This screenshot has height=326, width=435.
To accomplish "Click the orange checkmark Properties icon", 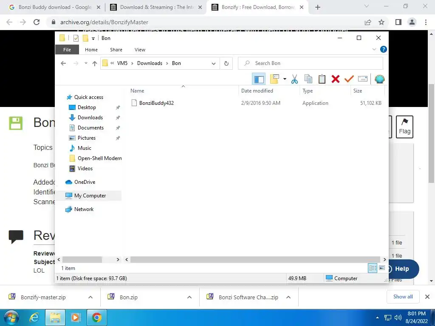I will click(x=349, y=79).
